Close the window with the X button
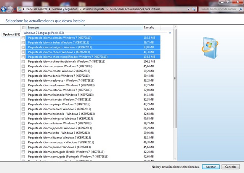Screen dimensions: 244x173 238,2
